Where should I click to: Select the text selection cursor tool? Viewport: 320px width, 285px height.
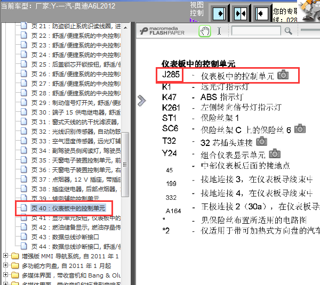pyautogui.click(x=219, y=31)
